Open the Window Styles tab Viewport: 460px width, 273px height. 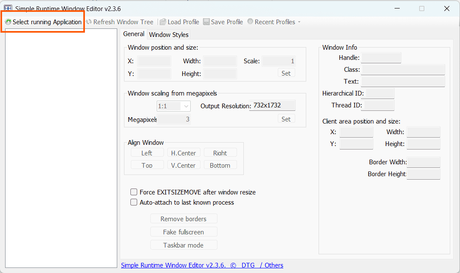(169, 34)
